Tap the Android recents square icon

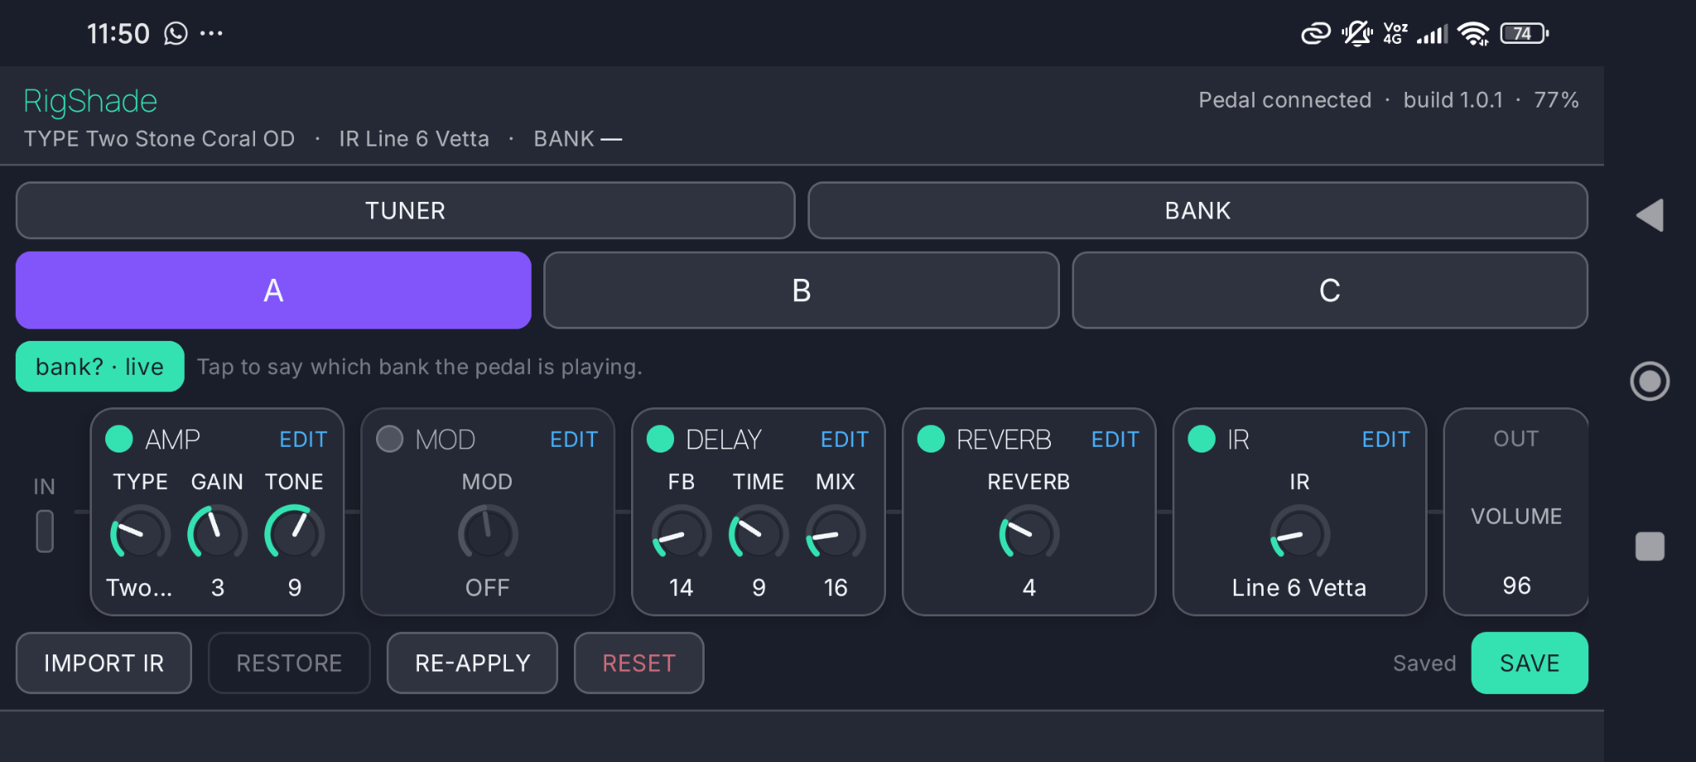1650,546
